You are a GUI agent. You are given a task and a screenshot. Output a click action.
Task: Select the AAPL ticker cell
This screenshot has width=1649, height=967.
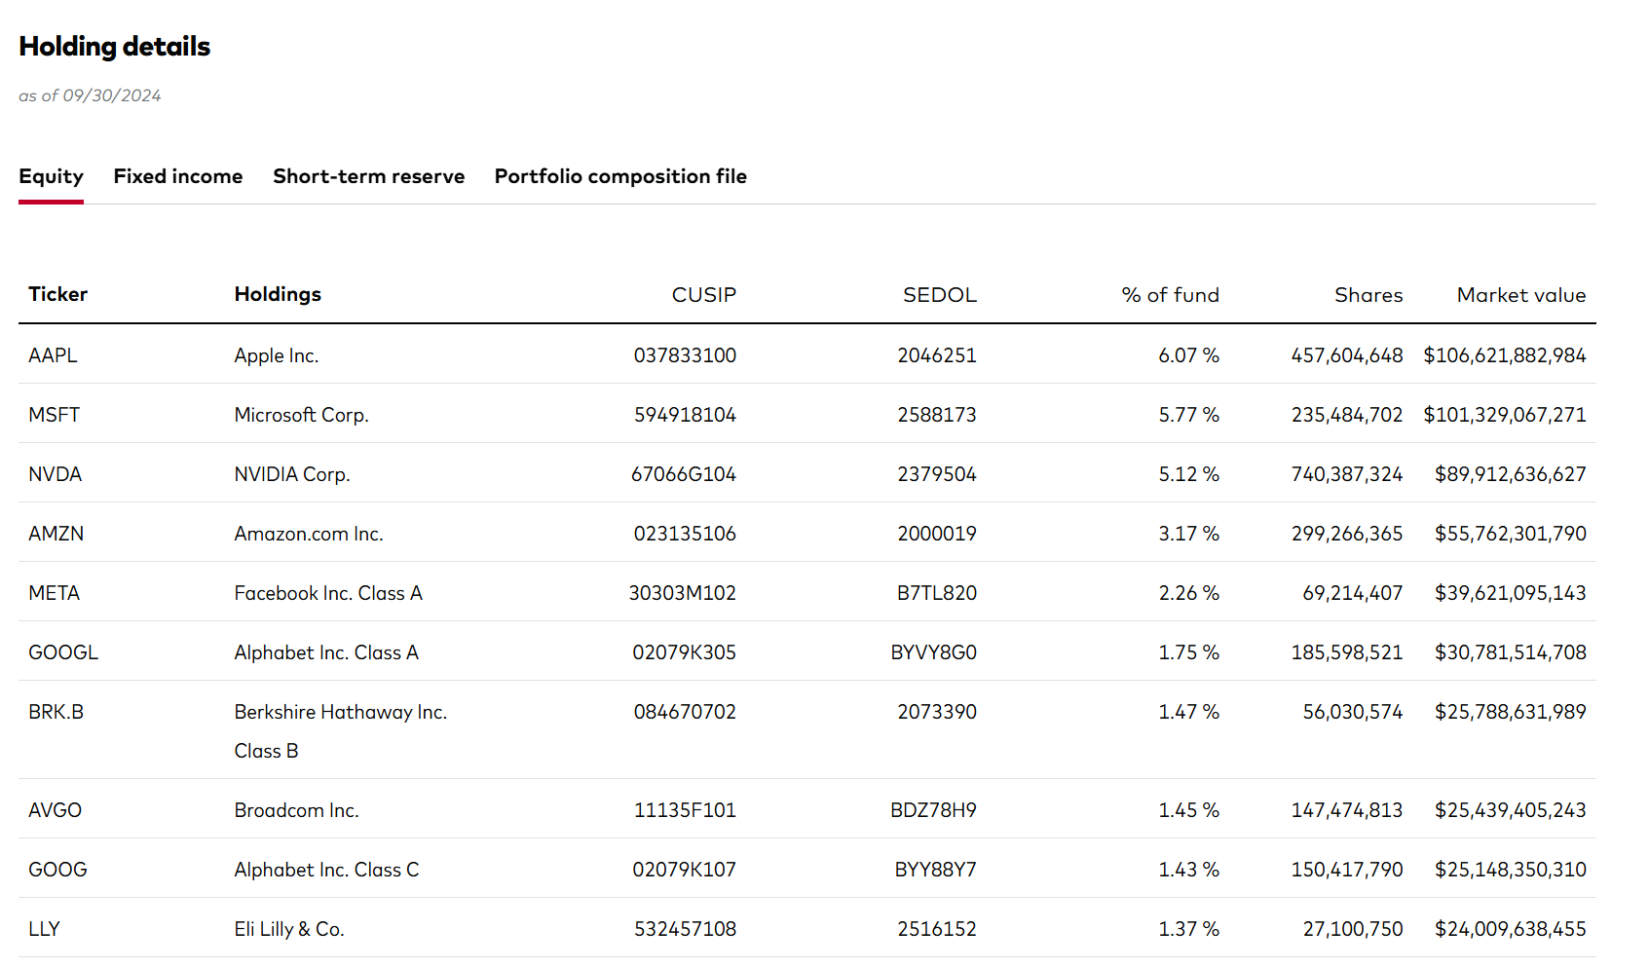(53, 355)
